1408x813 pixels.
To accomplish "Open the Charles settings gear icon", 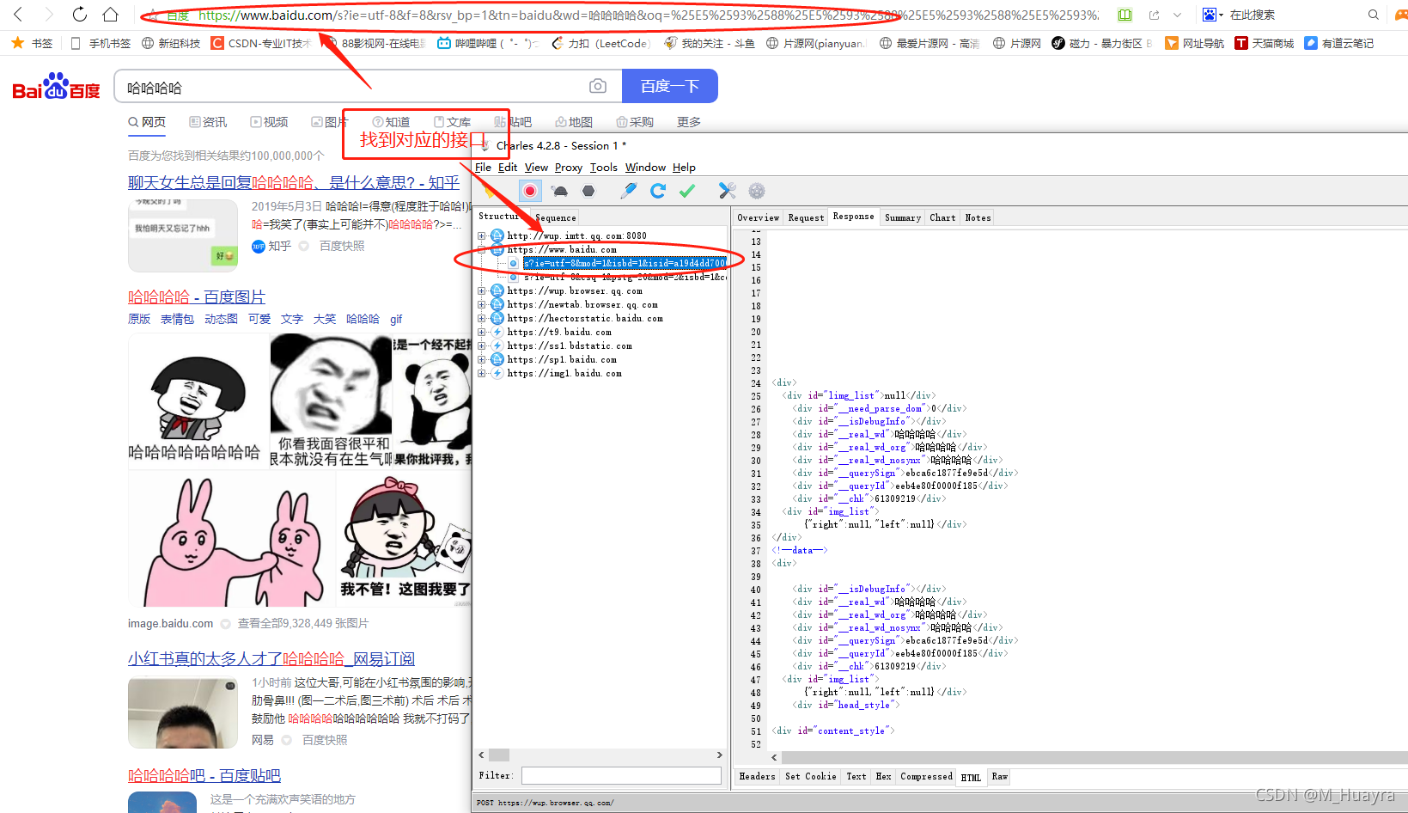I will pyautogui.click(x=757, y=191).
